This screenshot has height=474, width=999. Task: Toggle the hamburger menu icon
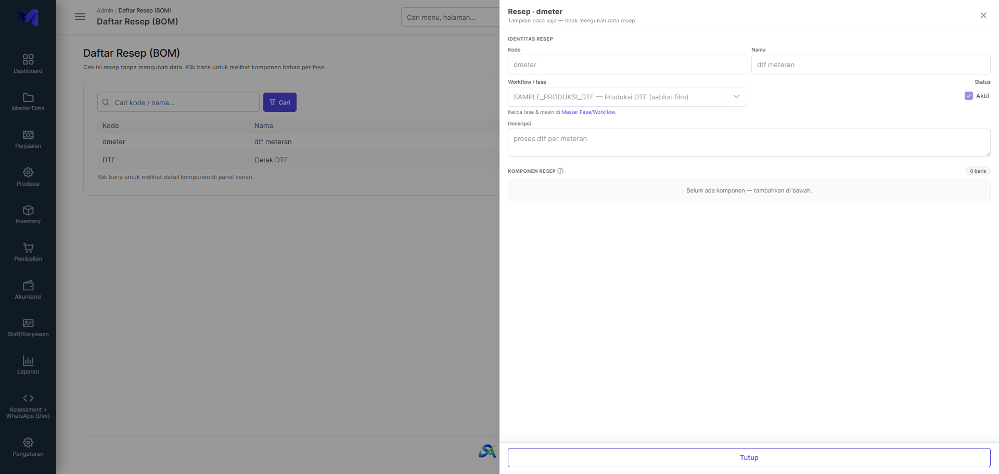pyautogui.click(x=80, y=17)
